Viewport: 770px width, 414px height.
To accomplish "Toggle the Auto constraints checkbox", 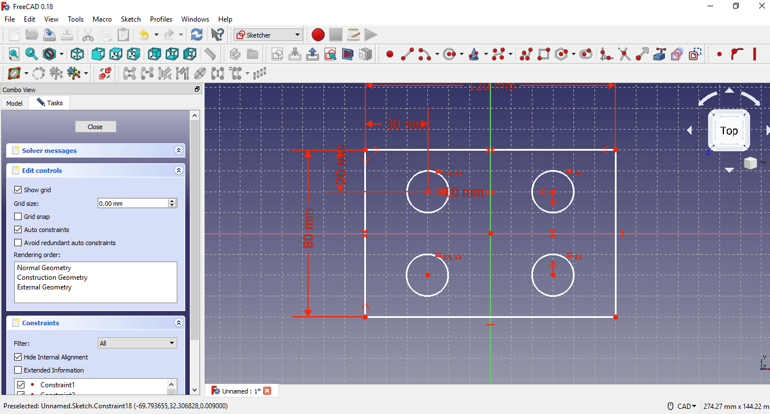I will (18, 230).
